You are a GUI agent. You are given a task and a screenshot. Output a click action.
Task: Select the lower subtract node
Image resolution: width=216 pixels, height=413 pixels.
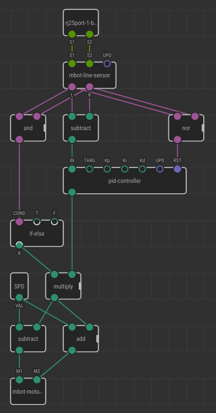tap(28, 339)
